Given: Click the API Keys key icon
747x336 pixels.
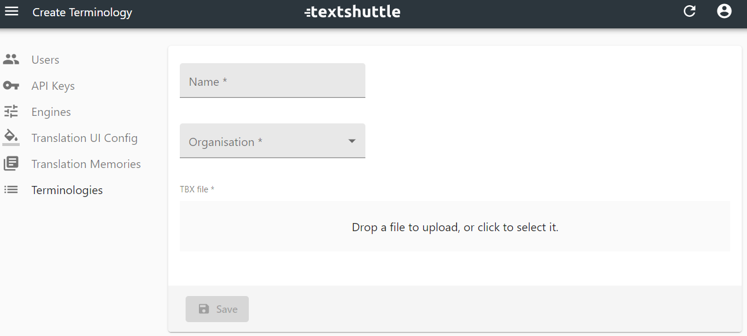Looking at the screenshot, I should (x=11, y=86).
